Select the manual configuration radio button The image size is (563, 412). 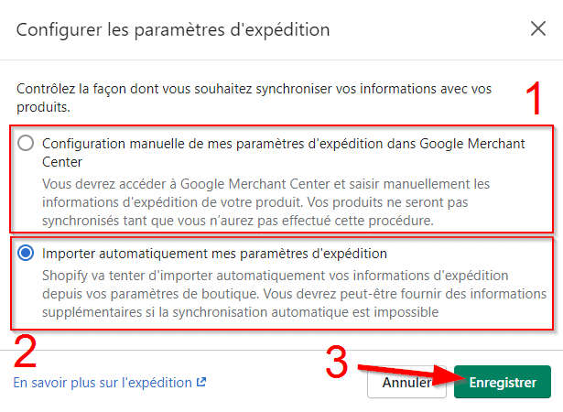26,143
